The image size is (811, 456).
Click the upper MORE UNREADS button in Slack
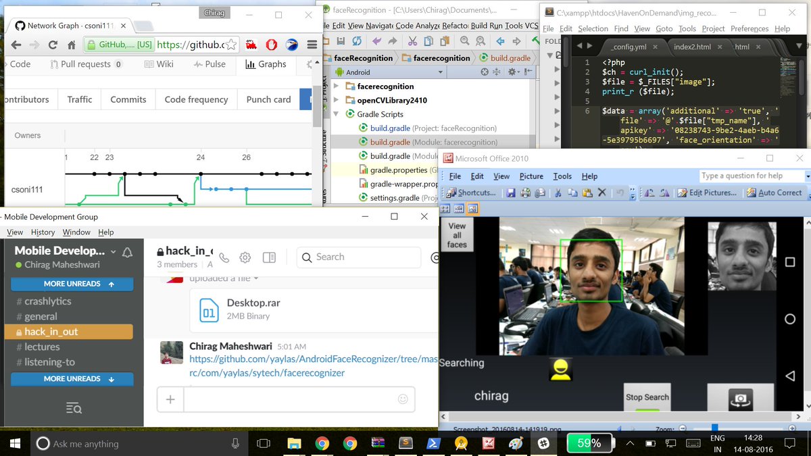(72, 284)
